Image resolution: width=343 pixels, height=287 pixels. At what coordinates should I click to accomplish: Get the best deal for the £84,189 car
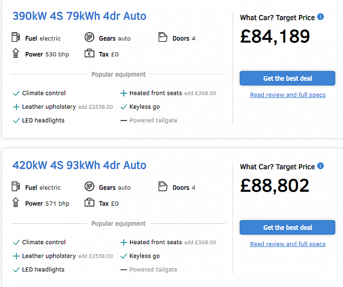click(x=287, y=78)
